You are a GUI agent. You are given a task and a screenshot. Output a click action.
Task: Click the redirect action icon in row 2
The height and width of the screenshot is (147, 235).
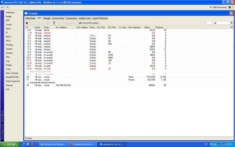(x=36, y=36)
